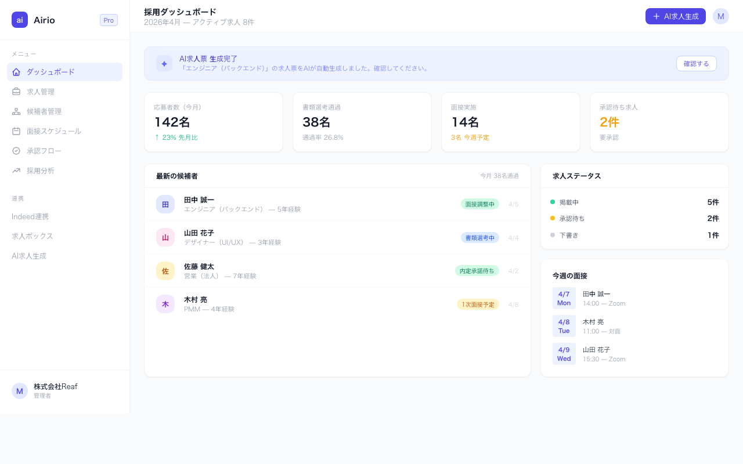
Task: Click the briefcase icon for 求人管理
Action: [x=16, y=92]
